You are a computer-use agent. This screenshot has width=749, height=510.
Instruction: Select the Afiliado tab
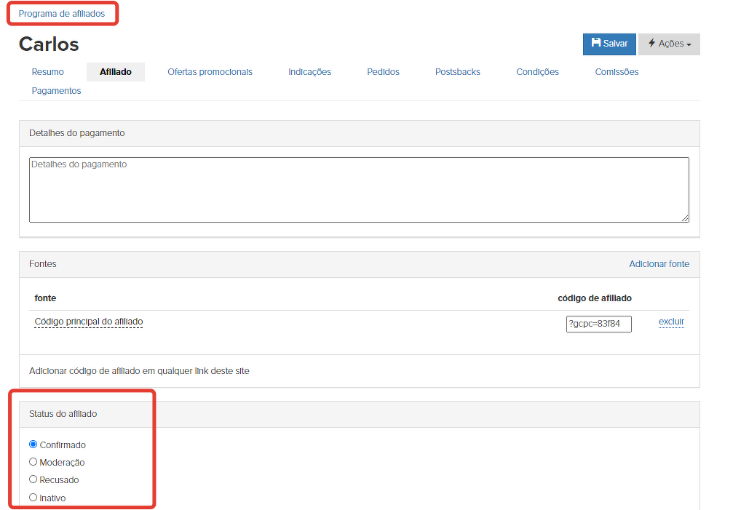pyautogui.click(x=116, y=72)
